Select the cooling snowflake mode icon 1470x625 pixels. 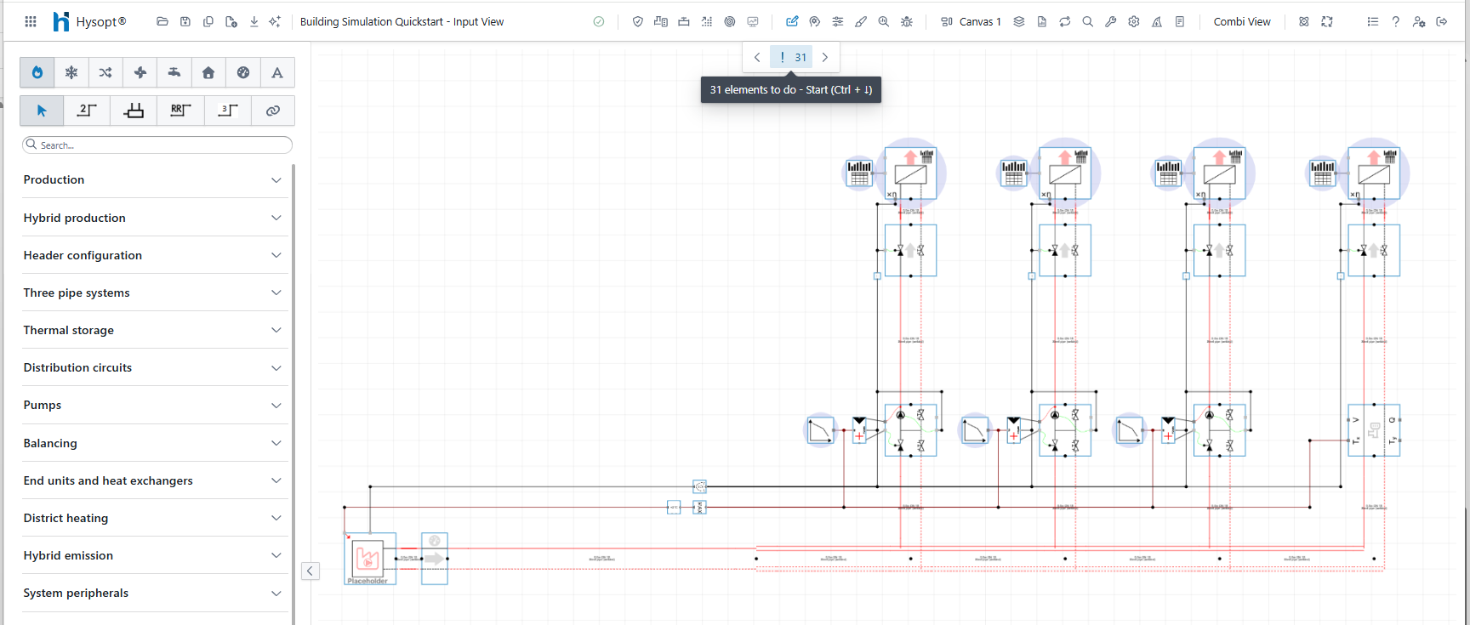[x=71, y=73]
